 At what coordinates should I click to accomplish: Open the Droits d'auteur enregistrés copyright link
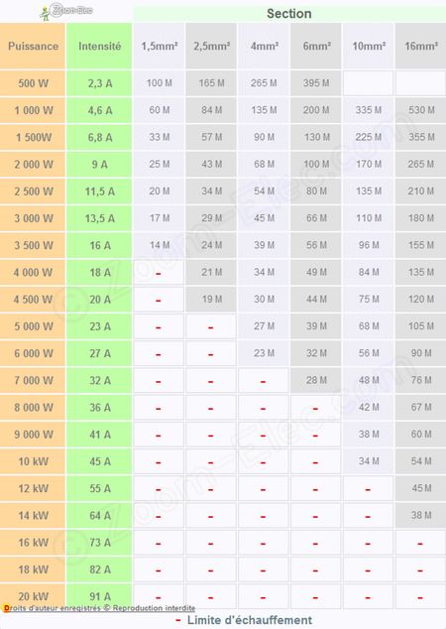point(99,608)
